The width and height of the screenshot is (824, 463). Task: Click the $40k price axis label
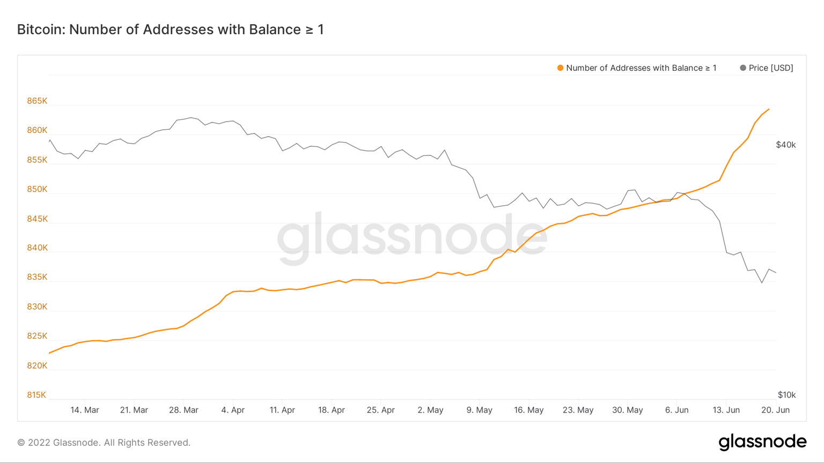786,145
